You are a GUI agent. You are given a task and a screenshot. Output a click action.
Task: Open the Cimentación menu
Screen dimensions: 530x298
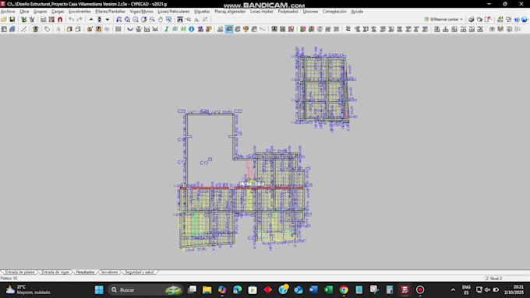coord(334,12)
